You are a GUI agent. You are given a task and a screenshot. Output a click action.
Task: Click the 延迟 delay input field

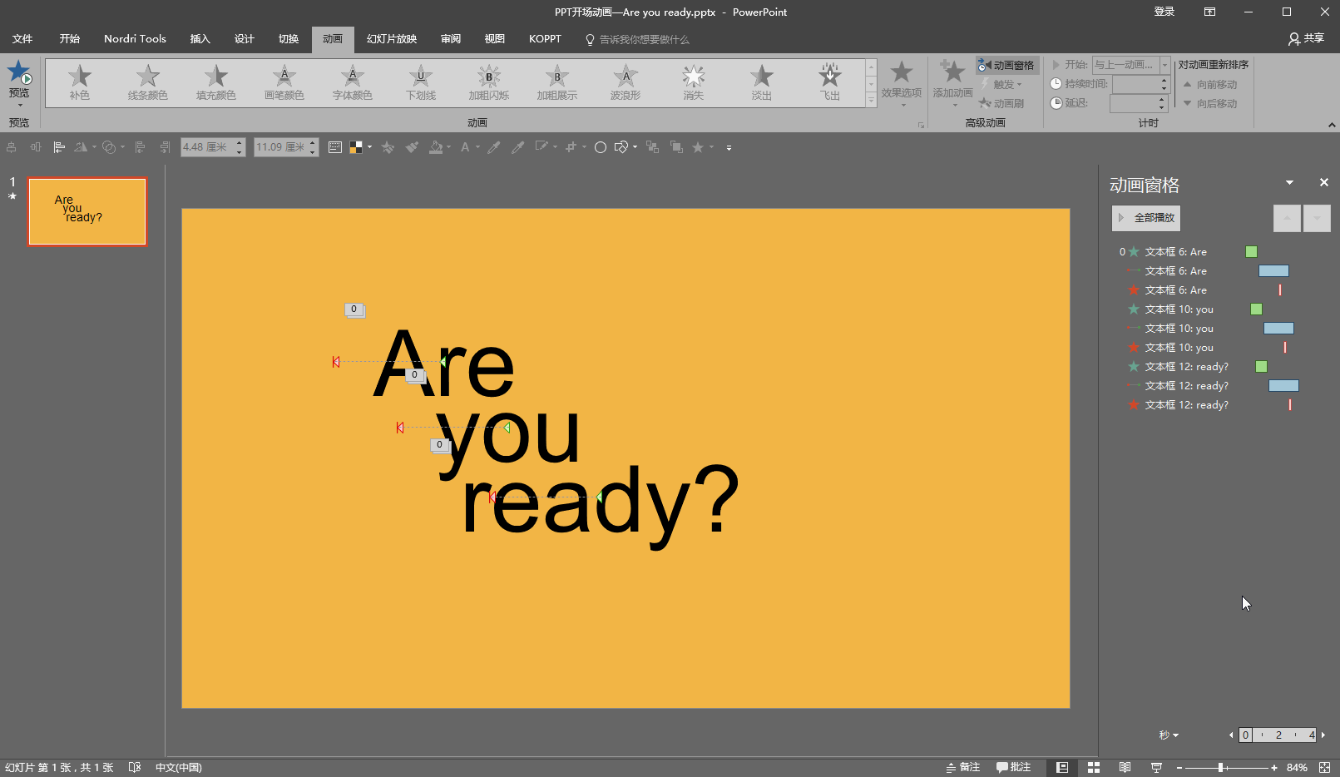(1138, 103)
